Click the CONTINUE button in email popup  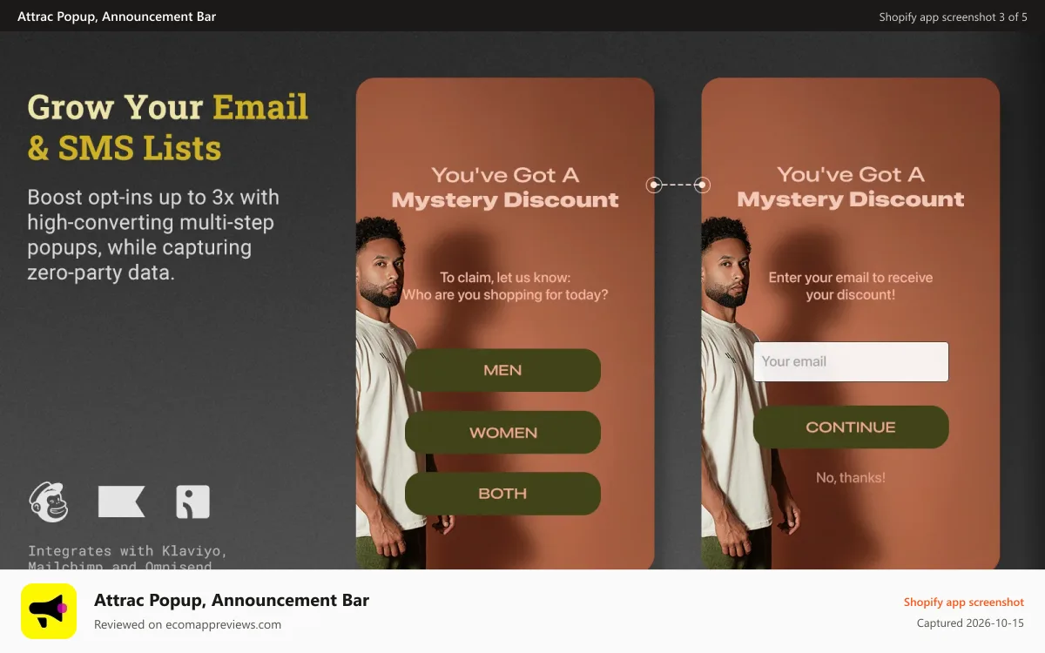[851, 427]
